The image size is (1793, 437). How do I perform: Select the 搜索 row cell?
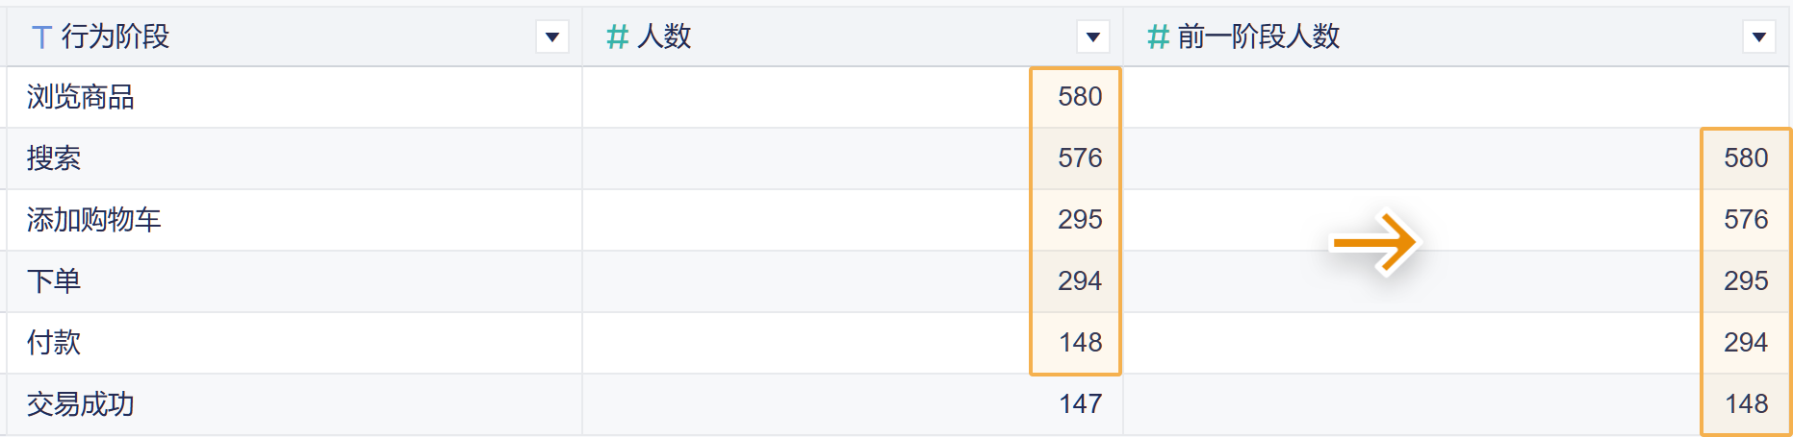click(x=54, y=158)
